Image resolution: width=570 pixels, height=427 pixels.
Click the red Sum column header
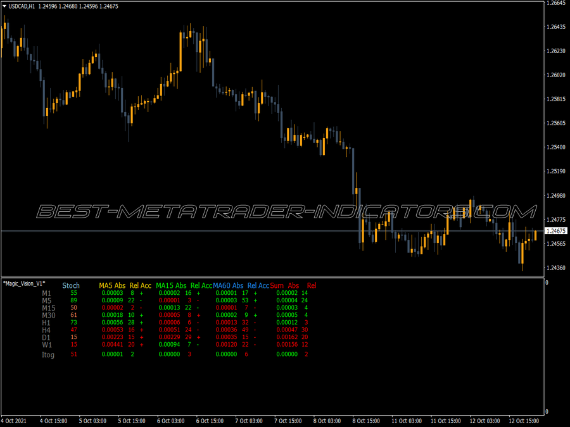point(277,286)
